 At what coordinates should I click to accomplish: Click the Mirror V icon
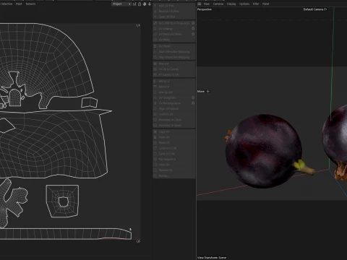coord(155,87)
